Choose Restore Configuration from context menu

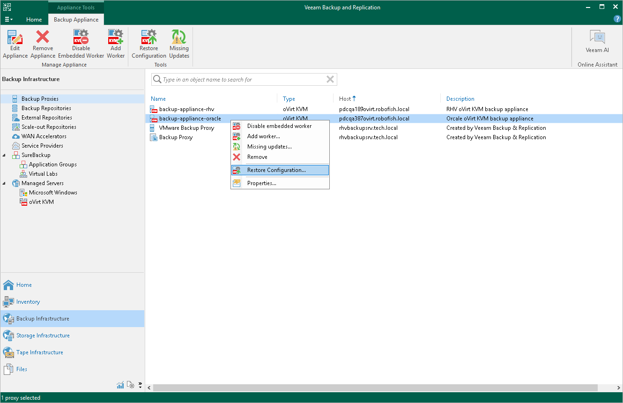(x=276, y=170)
